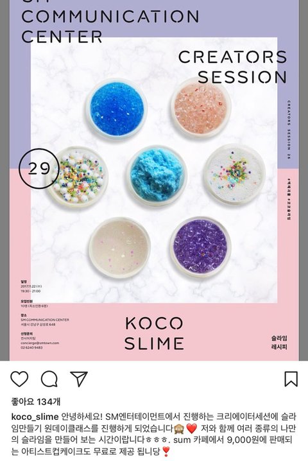The image size is (308, 461).
Task: Tap the circled 29 session number
Action: (39, 168)
